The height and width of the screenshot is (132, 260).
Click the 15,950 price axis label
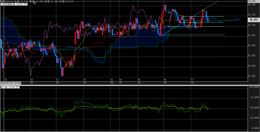click(x=252, y=56)
